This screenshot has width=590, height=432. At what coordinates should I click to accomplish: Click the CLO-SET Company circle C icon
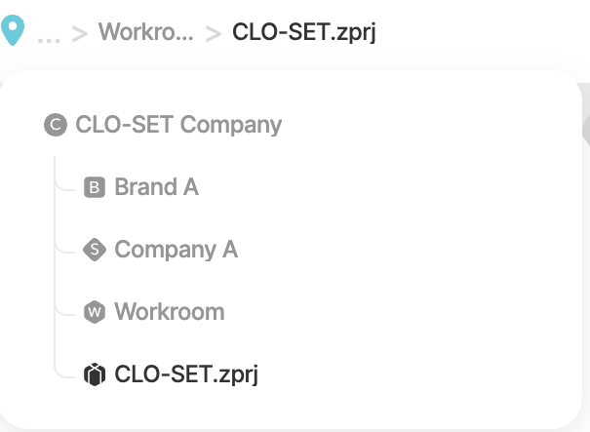point(56,125)
